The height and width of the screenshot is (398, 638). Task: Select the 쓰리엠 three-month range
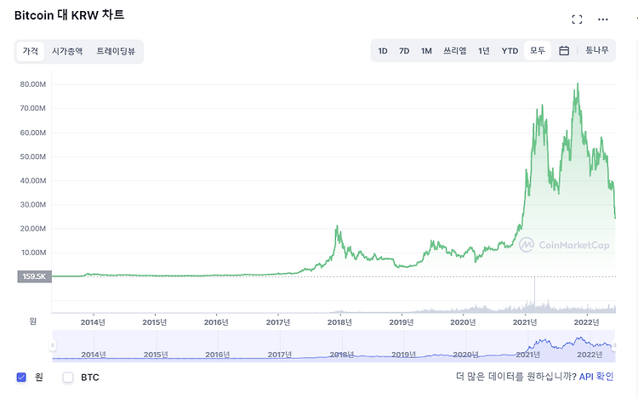coord(454,51)
